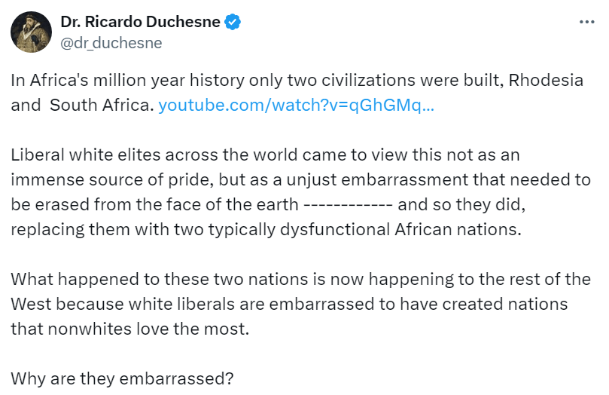Open the @dr_duchesne handle link

(111, 43)
